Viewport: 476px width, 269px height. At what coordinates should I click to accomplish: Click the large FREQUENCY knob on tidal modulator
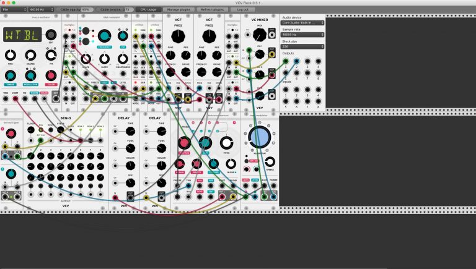(x=104, y=36)
